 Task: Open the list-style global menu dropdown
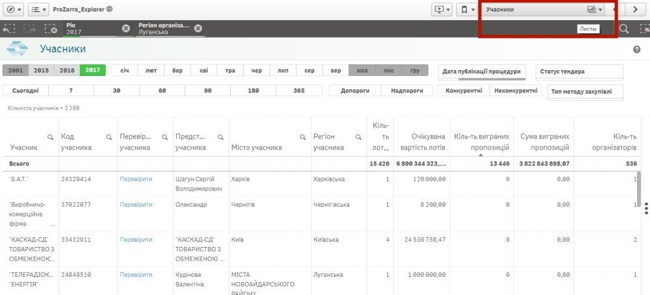click(x=38, y=9)
